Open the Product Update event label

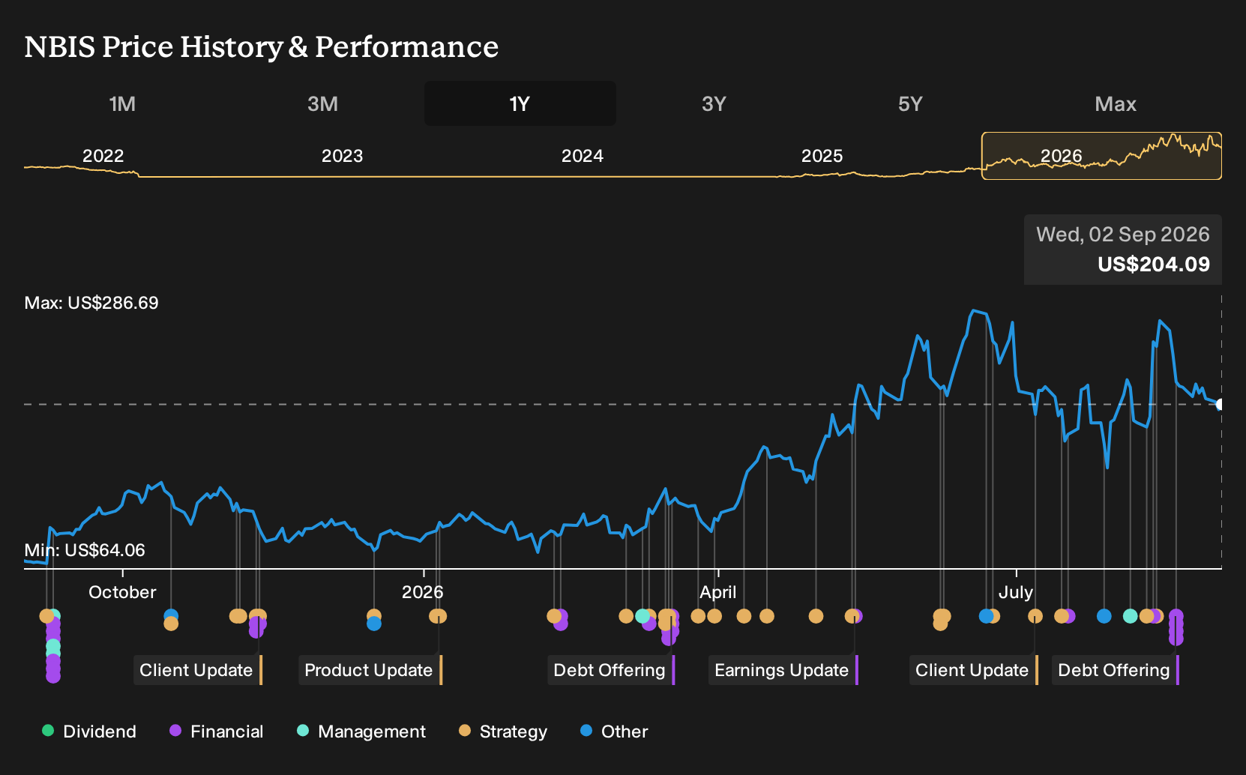click(370, 670)
